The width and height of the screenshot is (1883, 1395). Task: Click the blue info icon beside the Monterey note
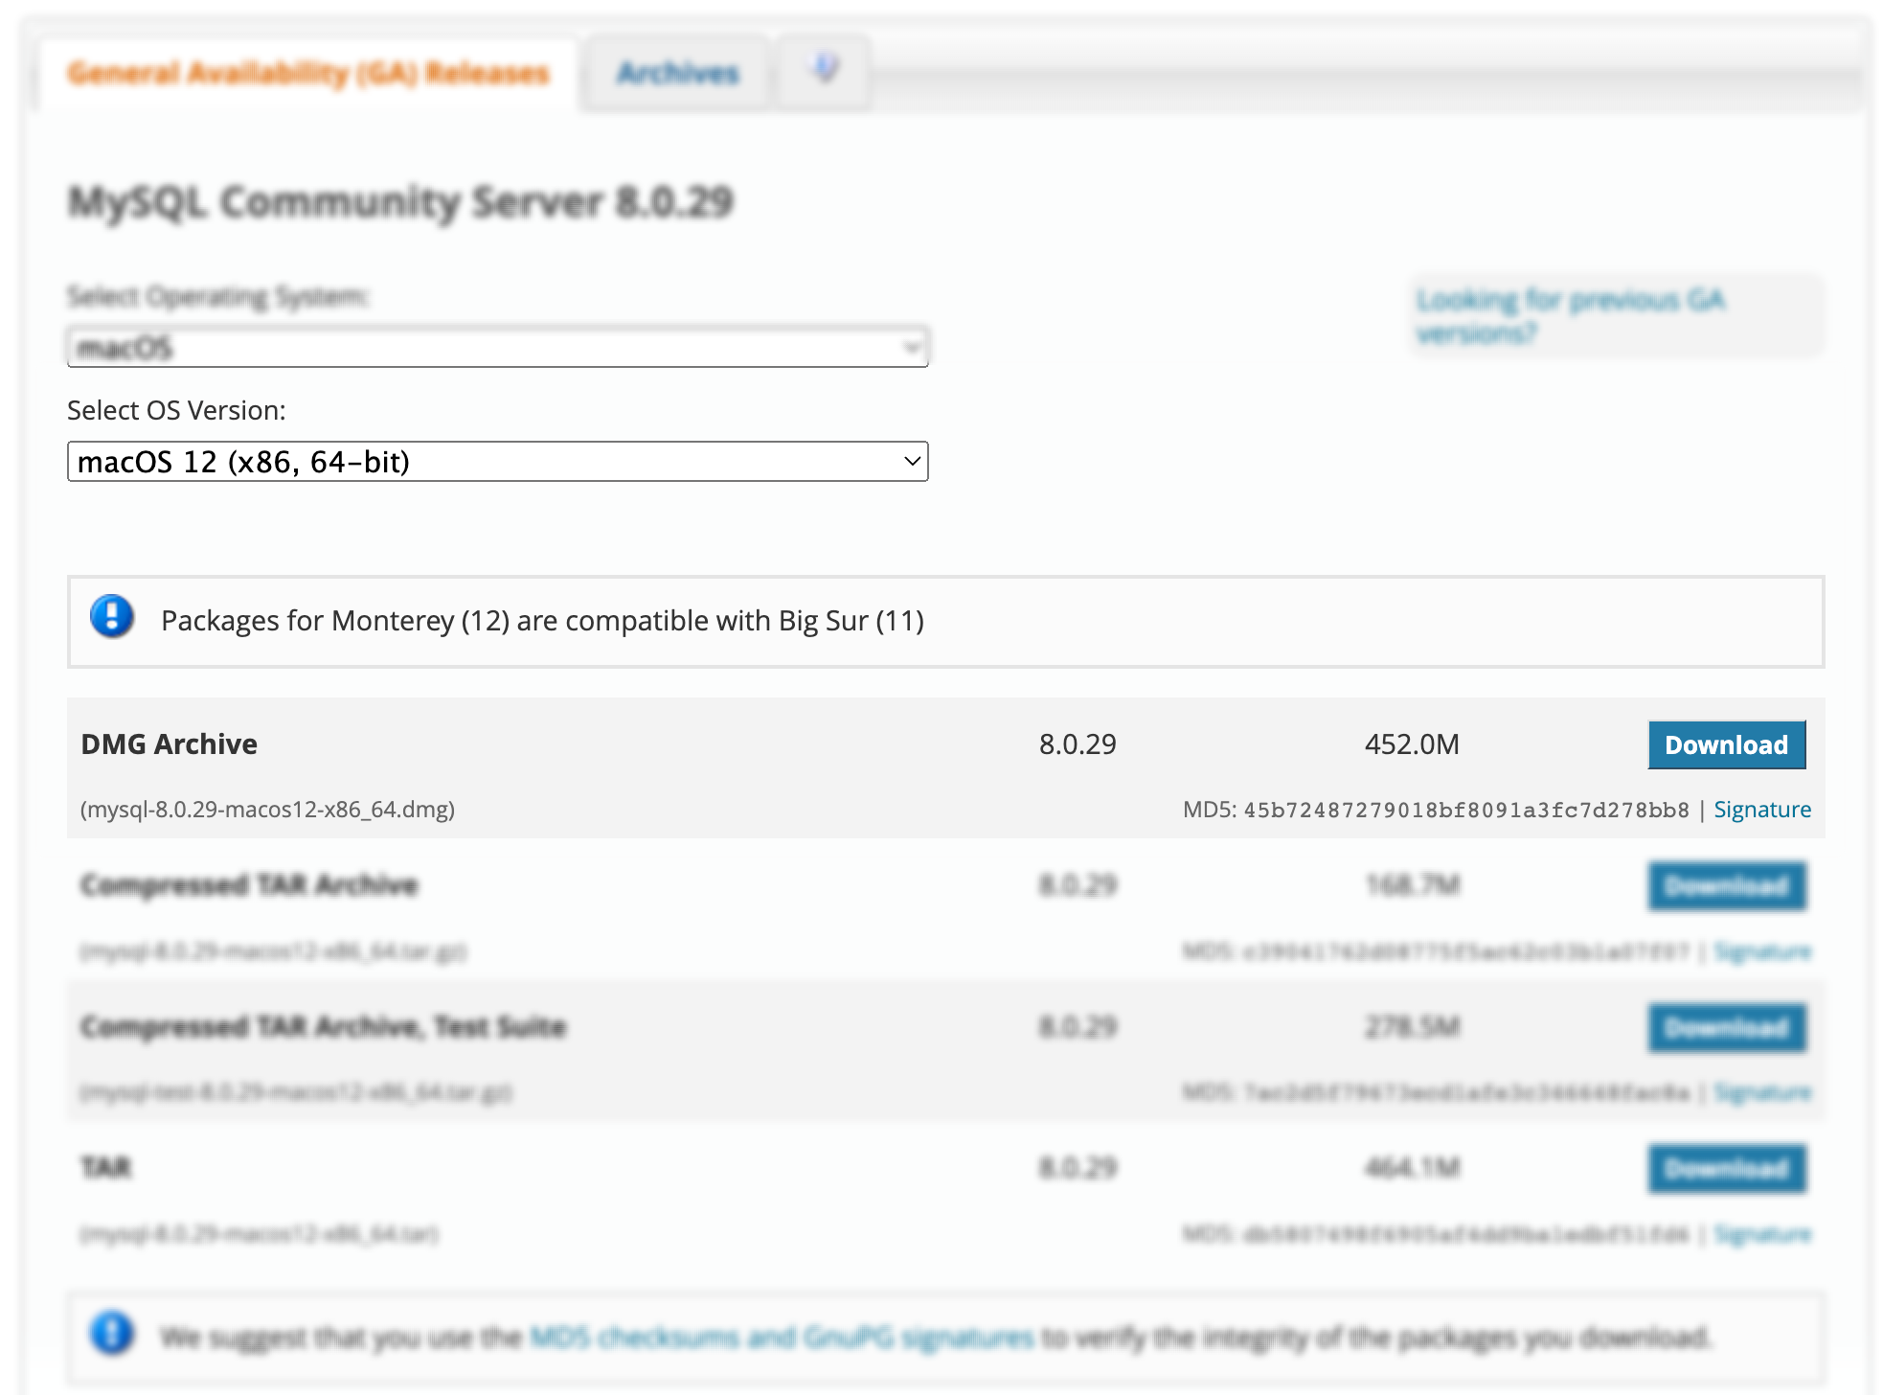click(x=112, y=617)
